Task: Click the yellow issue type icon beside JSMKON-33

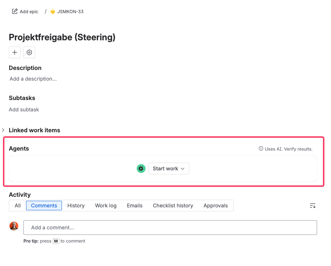Action: tap(53, 12)
